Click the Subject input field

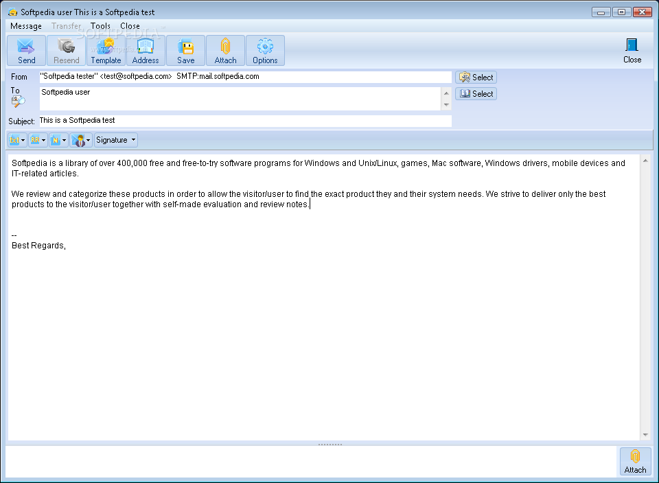pyautogui.click(x=246, y=121)
